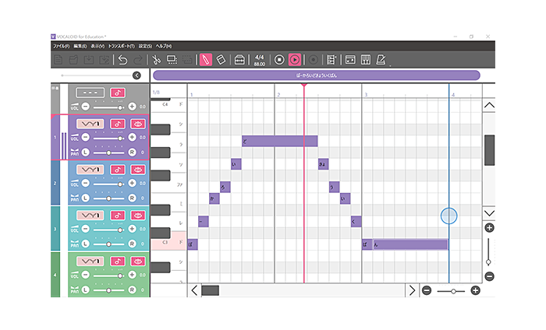Toggle track 3 eye visibility button
Viewport: 546px width, 330px height.
[138, 216]
